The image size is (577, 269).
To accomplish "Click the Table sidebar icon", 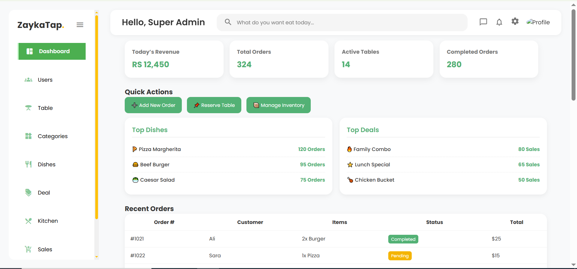I will pyautogui.click(x=29, y=108).
